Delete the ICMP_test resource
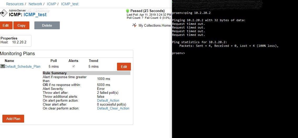Screen dimensions: 298x138 click(x=47, y=25)
